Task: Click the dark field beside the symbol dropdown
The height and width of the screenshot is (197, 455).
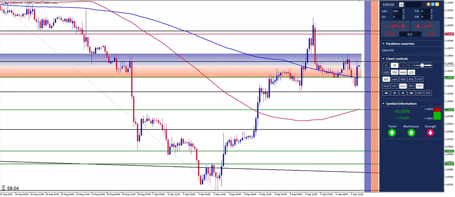Action: tap(413, 5)
